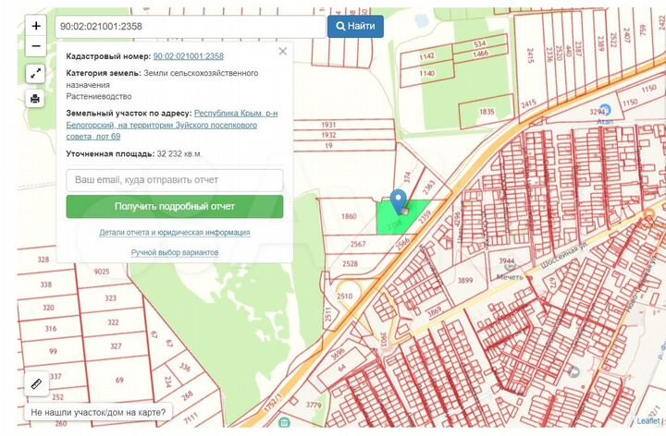Open cadastral number link 90:02:021001:2358

click(188, 56)
